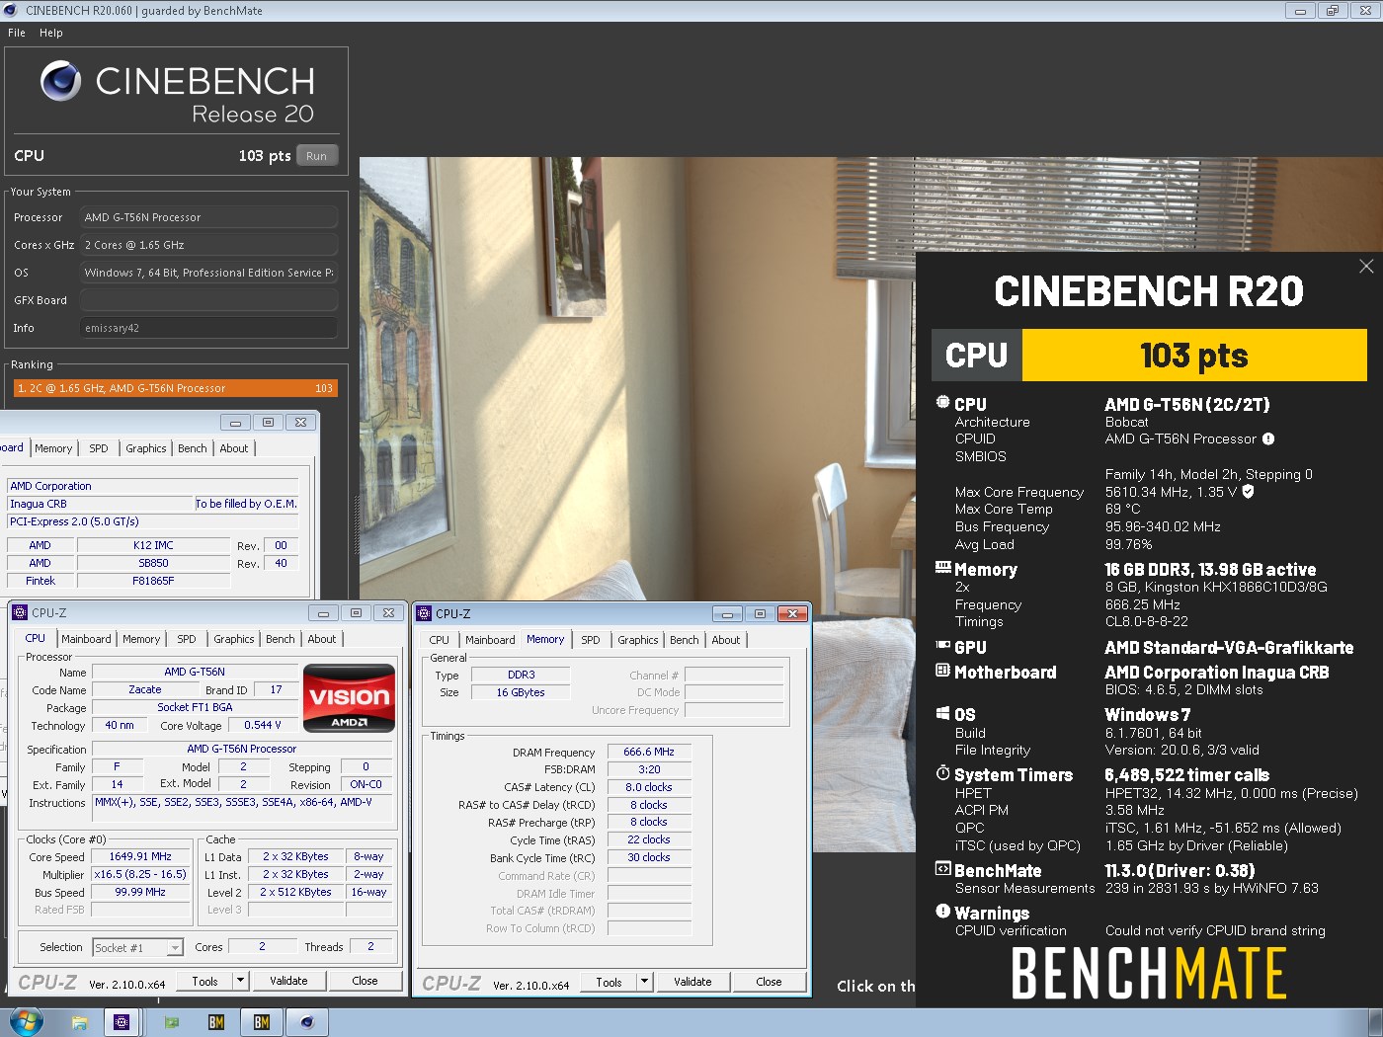The height and width of the screenshot is (1037, 1383).
Task: Click CPU-Z title icon in Memory window
Action: point(424,613)
